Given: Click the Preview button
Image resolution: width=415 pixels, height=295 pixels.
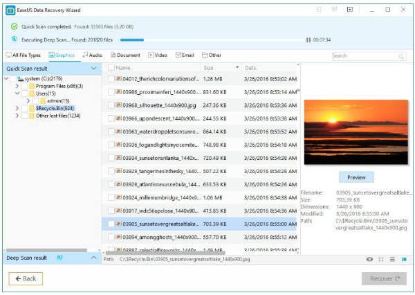Looking at the screenshot, I should tap(356, 177).
